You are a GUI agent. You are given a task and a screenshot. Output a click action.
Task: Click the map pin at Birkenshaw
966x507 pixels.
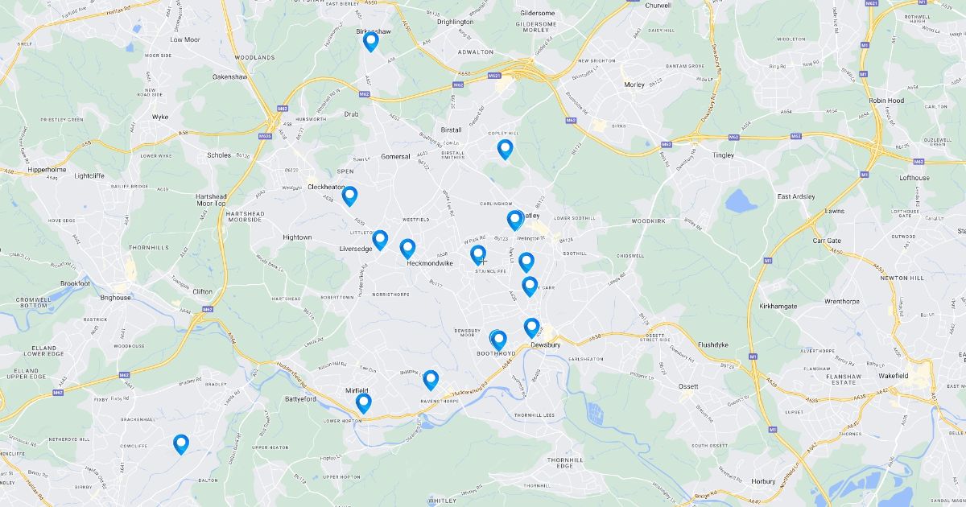(370, 42)
